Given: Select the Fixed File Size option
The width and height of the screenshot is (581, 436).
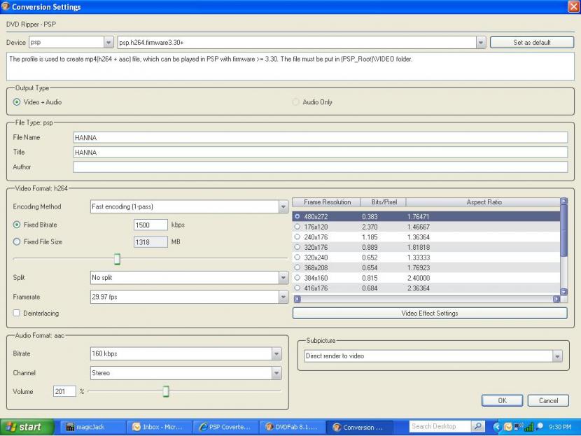Looking at the screenshot, I should point(17,242).
